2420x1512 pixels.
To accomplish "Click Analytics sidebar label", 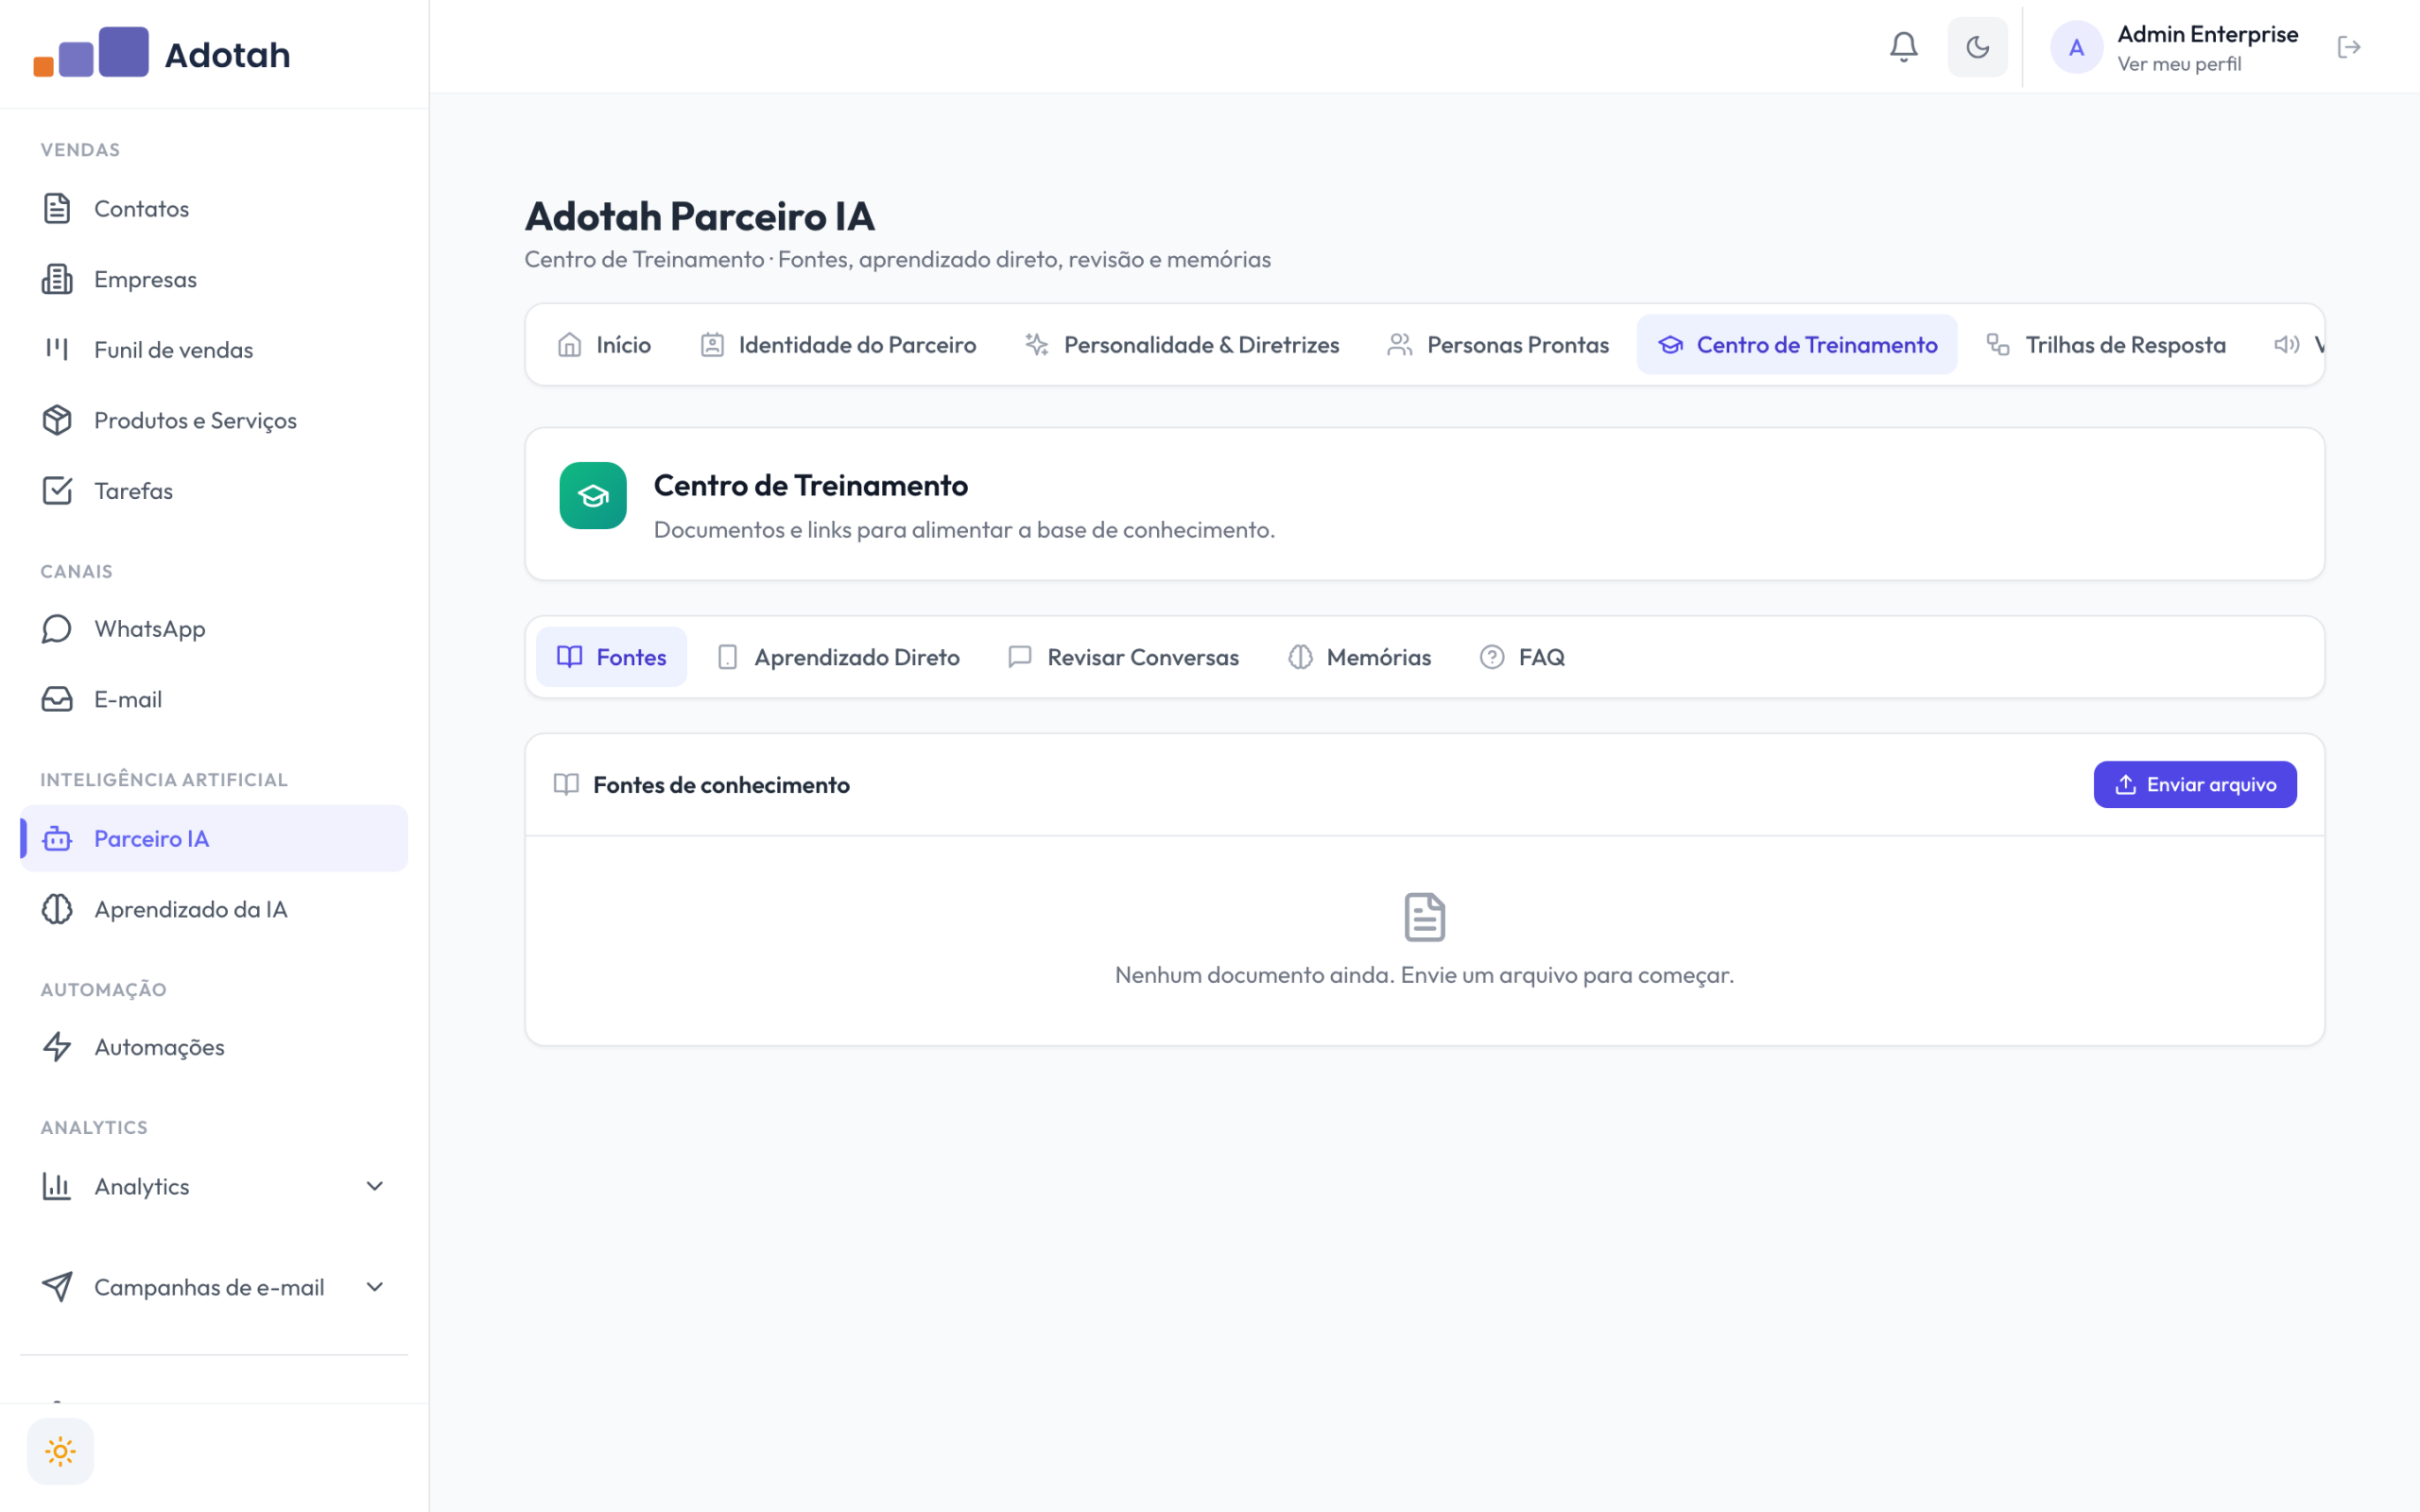I will pos(141,1186).
